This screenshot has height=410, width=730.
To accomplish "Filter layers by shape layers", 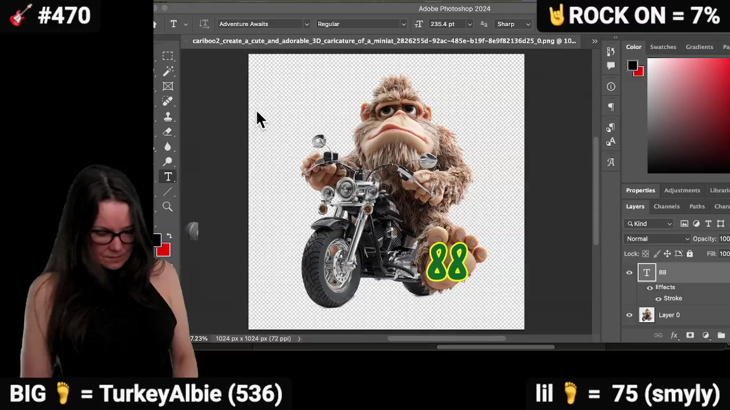I will point(720,224).
